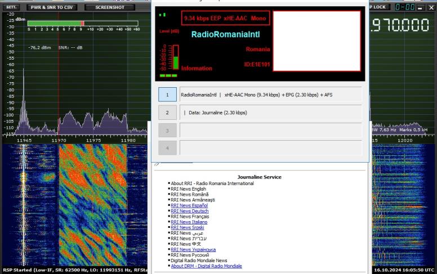437x274 pixels.
Task: Click the RadioRomaniaIntl xHE-AAC Mono service description
Action: (x=271, y=95)
